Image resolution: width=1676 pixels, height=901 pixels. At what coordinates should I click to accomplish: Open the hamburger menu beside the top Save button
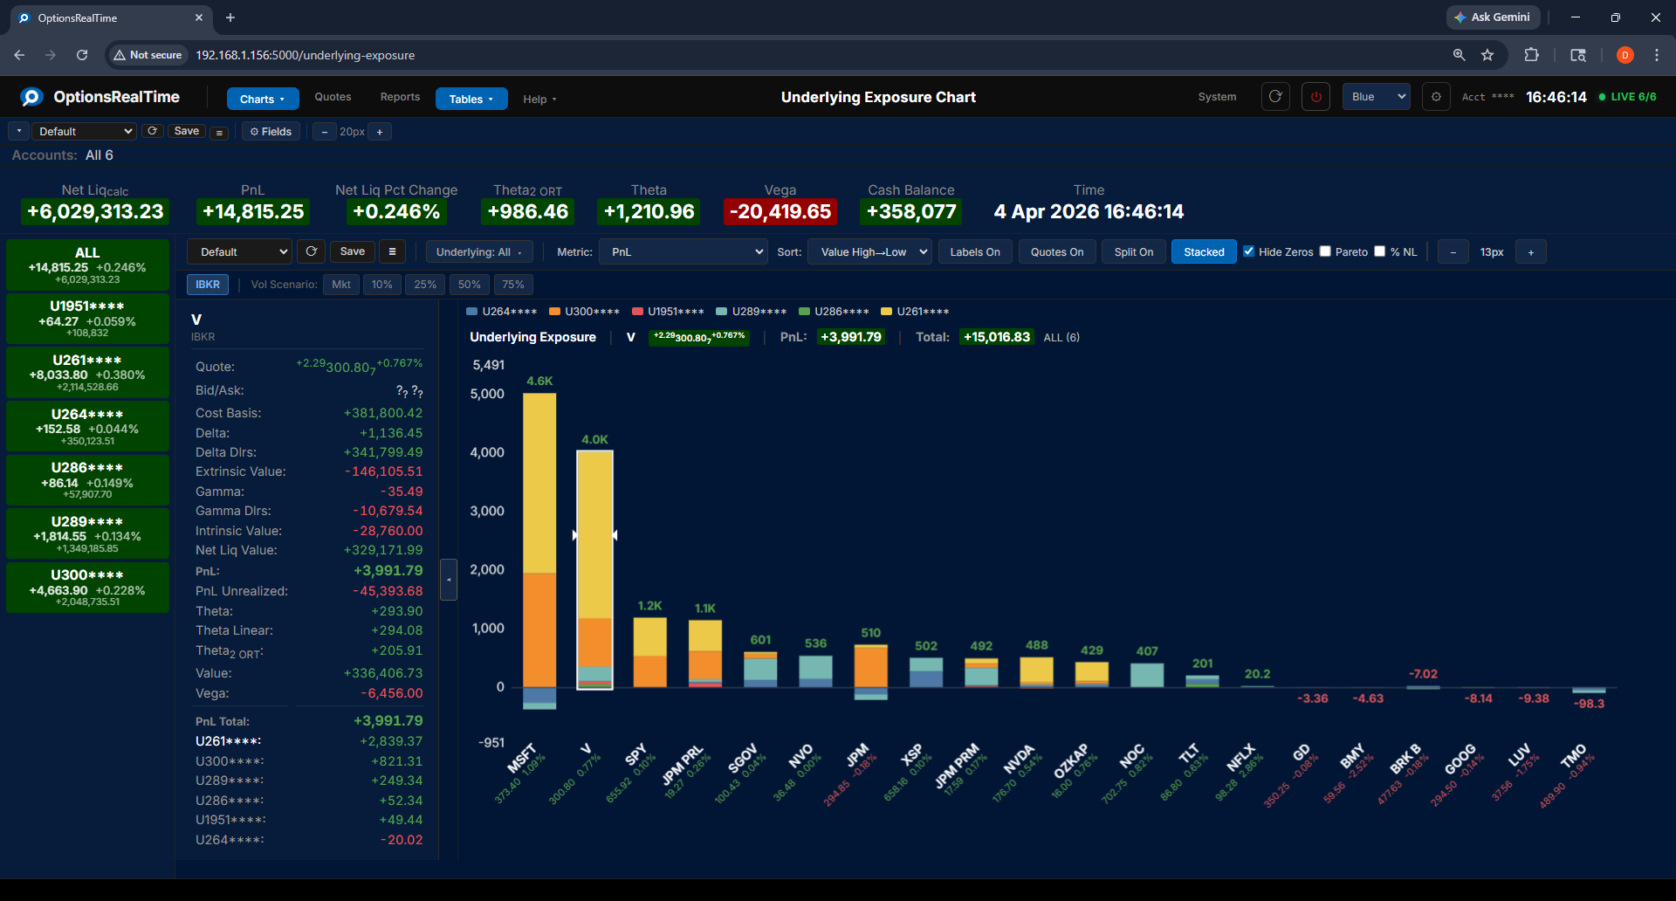pos(220,133)
